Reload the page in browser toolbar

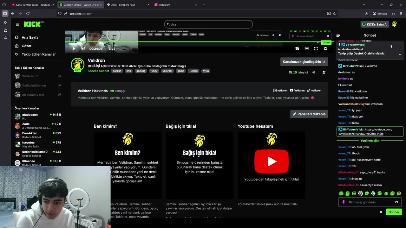coord(28,14)
